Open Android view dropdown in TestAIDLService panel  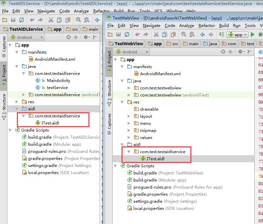point(27,37)
